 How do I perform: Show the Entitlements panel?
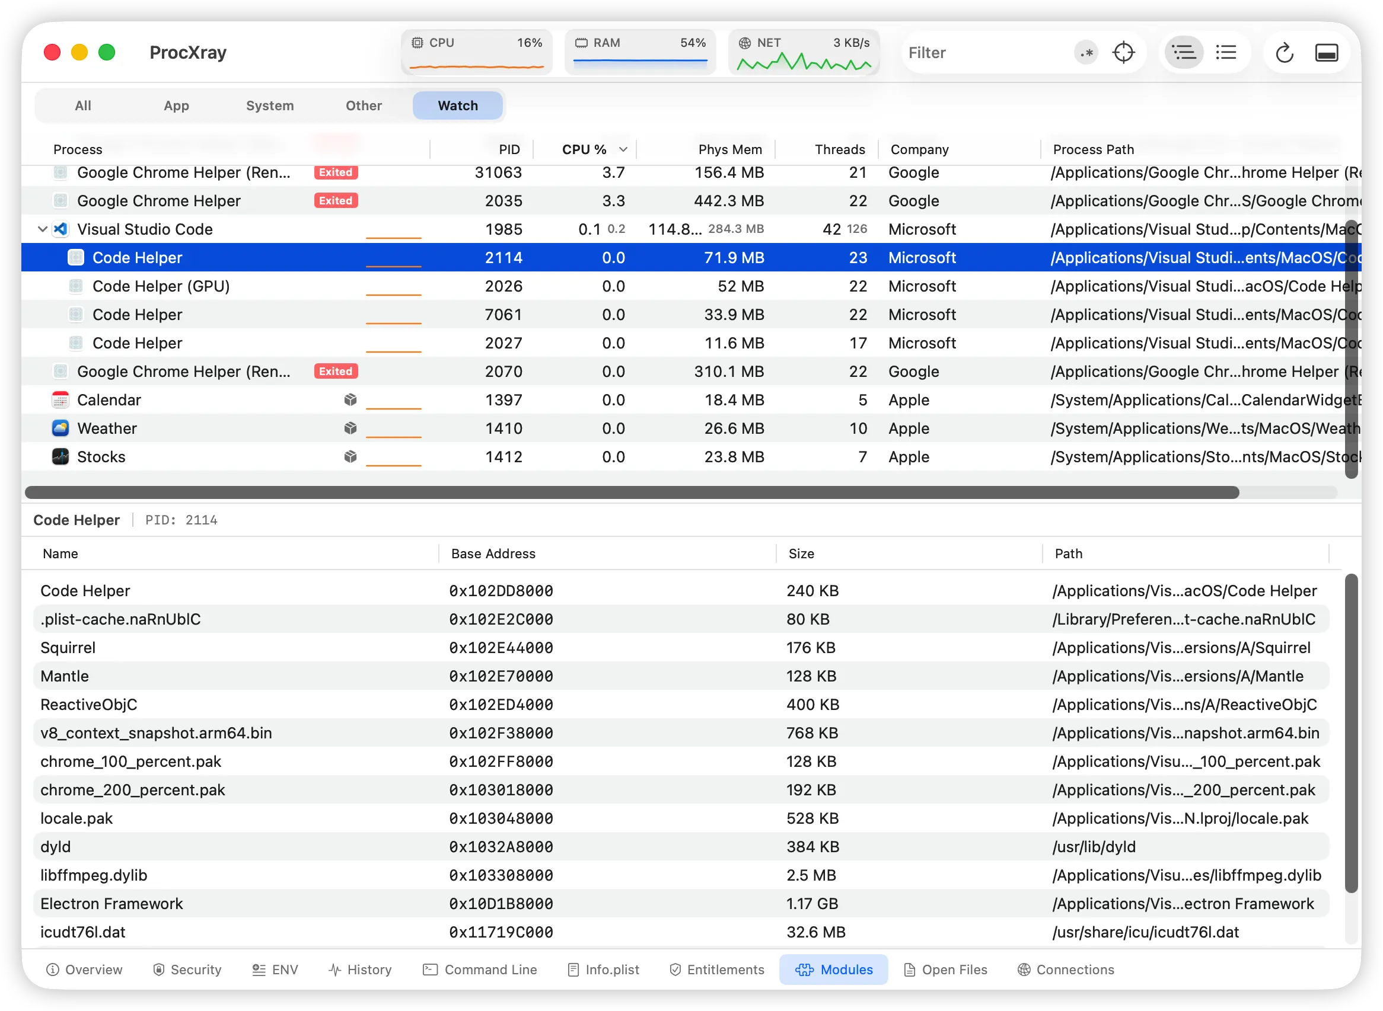tap(716, 970)
